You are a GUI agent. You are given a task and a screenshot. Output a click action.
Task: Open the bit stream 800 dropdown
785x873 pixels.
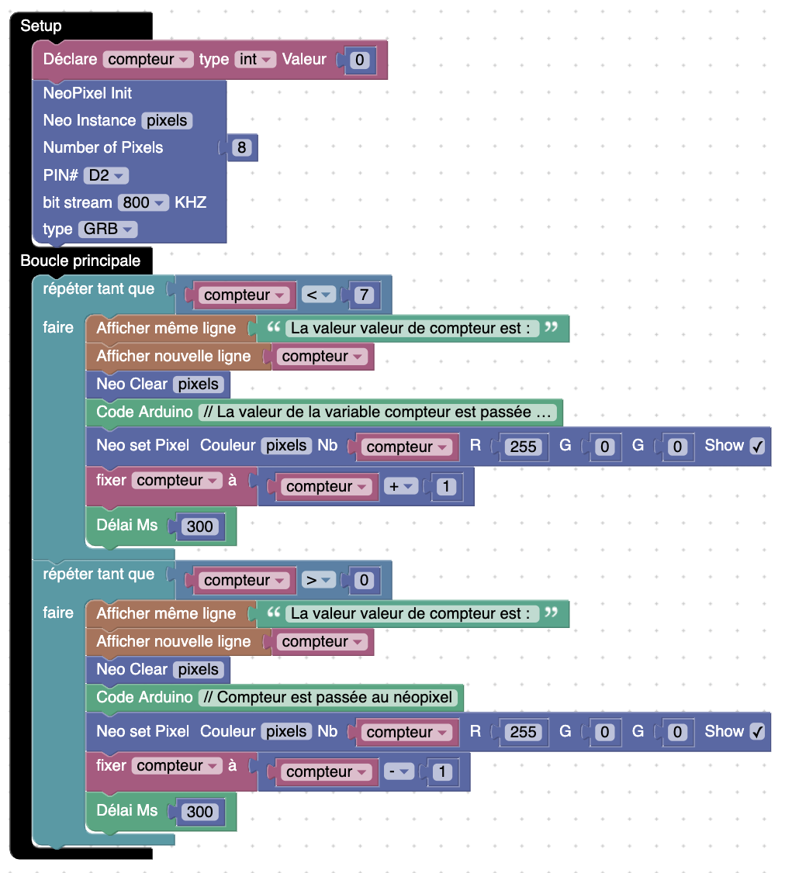click(x=144, y=202)
